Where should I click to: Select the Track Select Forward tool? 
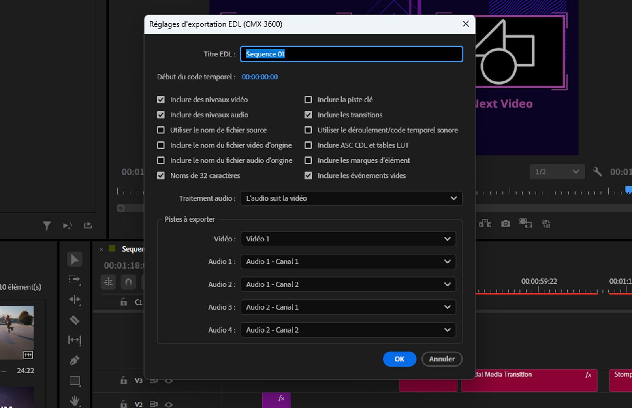pos(74,280)
